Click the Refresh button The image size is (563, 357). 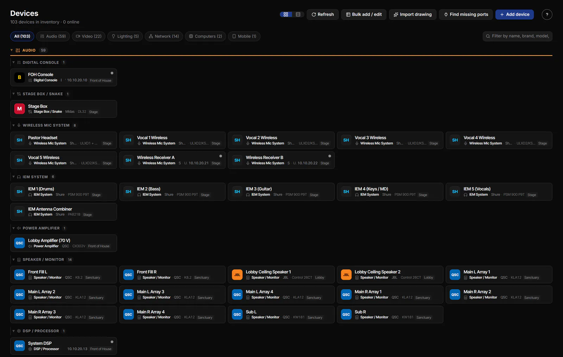[x=323, y=14]
